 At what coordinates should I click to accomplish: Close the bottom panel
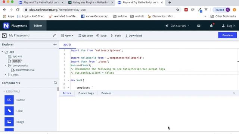click(x=234, y=93)
